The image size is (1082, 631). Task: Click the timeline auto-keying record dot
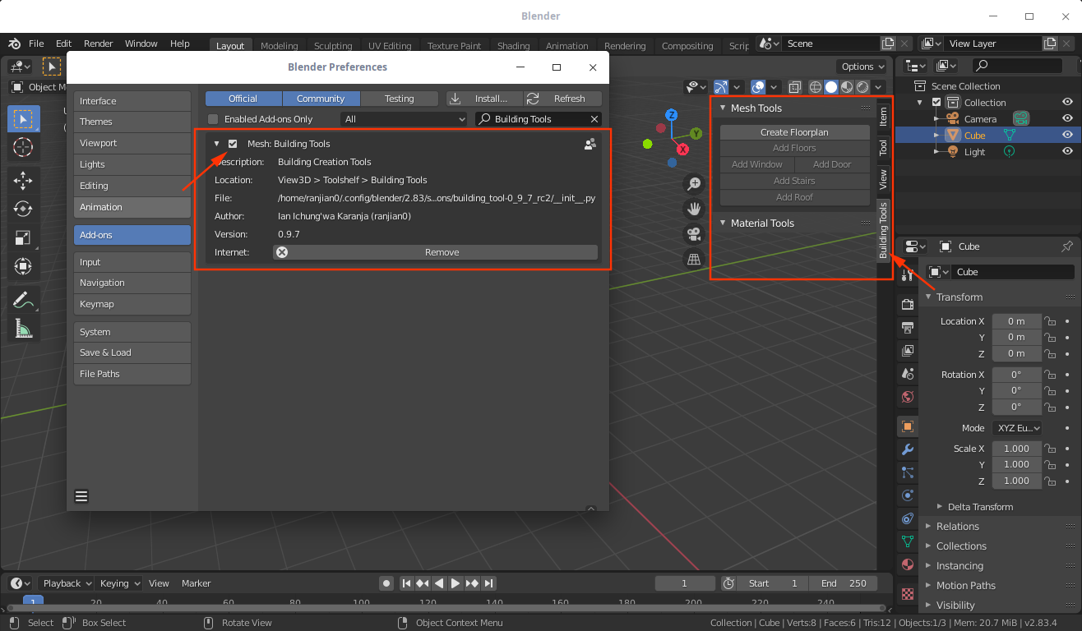pyautogui.click(x=386, y=583)
